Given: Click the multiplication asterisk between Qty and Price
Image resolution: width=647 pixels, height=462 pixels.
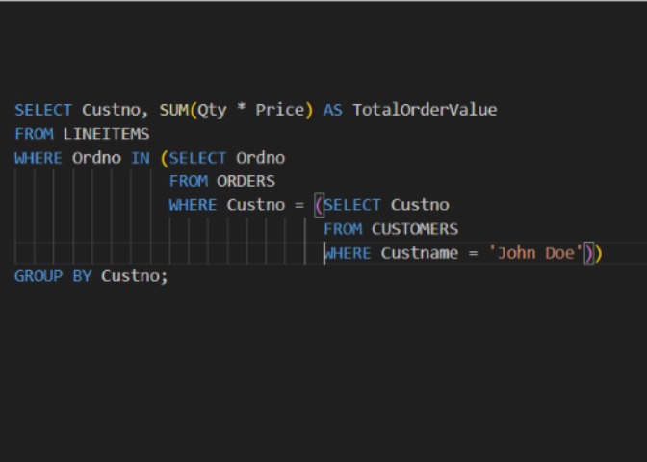Looking at the screenshot, I should click(242, 109).
